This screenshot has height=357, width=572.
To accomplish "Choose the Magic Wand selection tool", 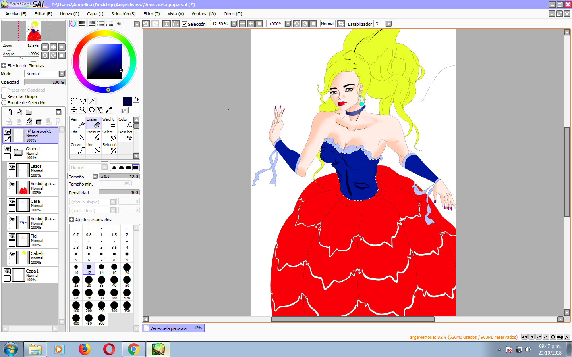I will pos(91,101).
